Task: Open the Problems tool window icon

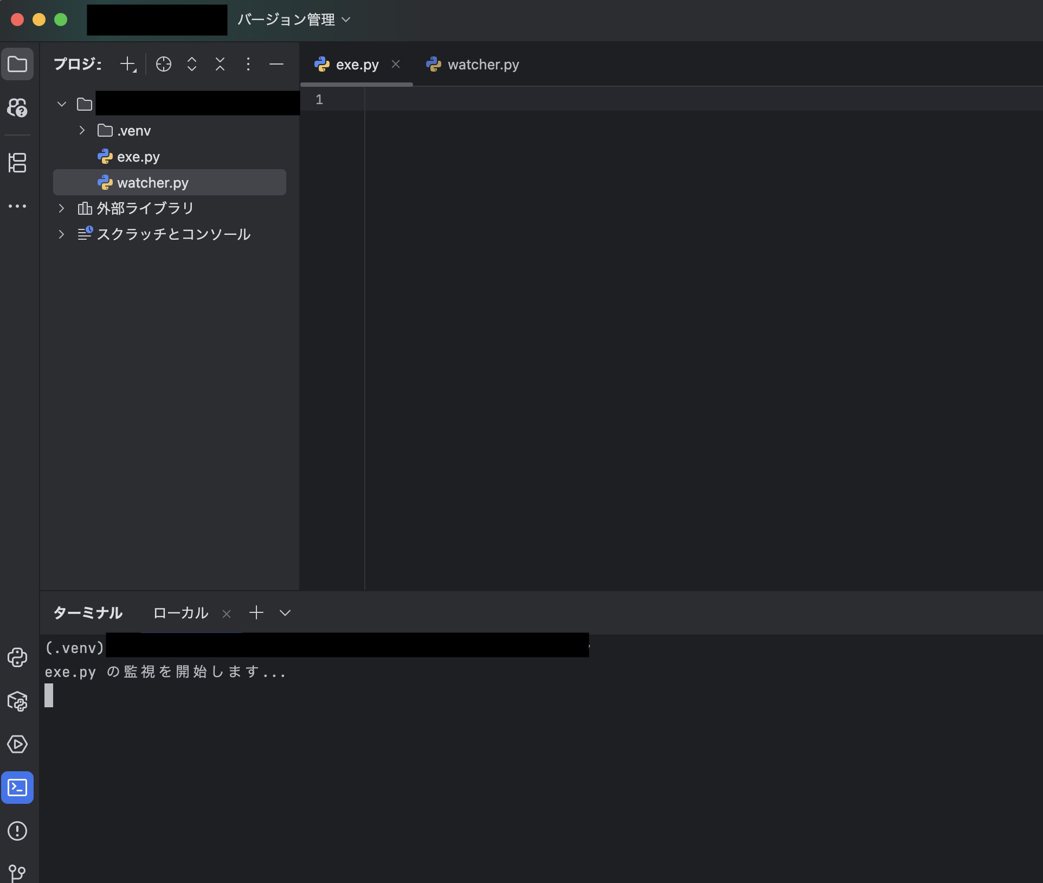Action: click(x=17, y=831)
